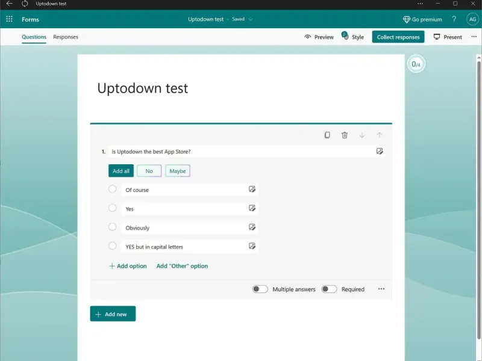Move question up with arrow icon
This screenshot has width=482, height=361.
[380, 135]
